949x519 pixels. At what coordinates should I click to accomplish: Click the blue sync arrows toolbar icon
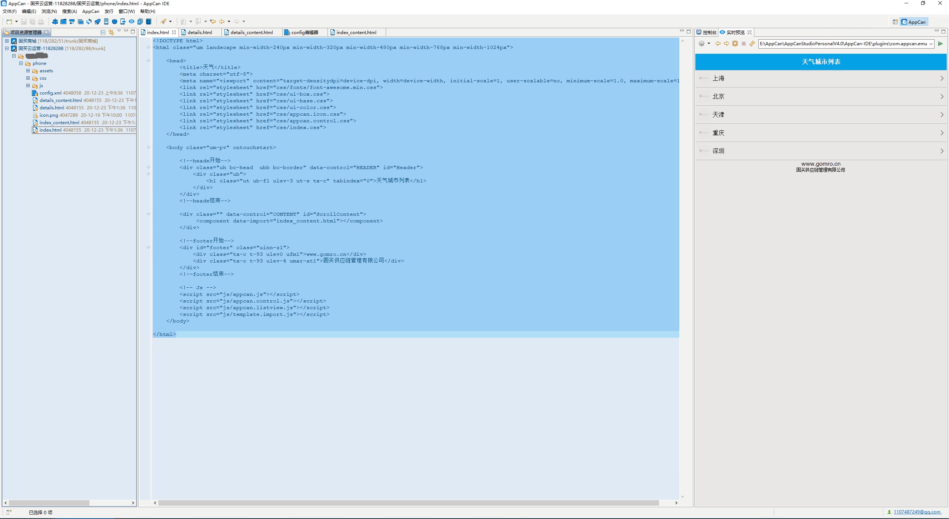[x=89, y=22]
